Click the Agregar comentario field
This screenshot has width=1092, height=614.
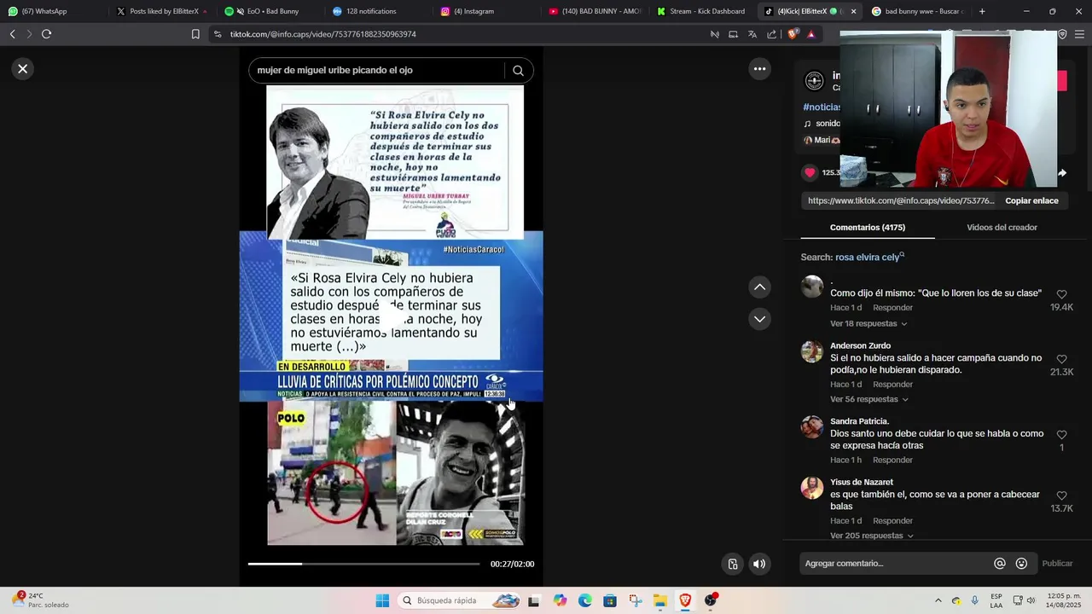(x=894, y=564)
